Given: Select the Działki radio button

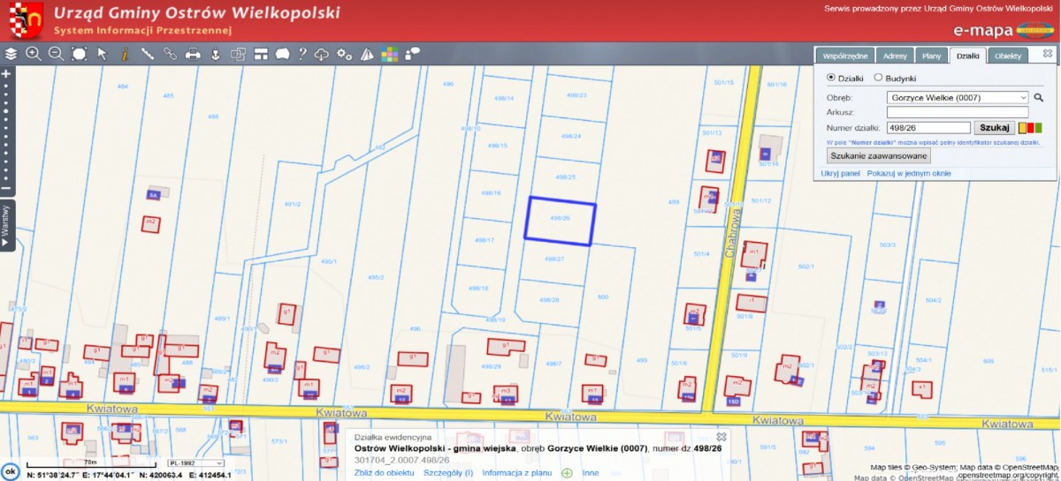Looking at the screenshot, I should point(830,78).
